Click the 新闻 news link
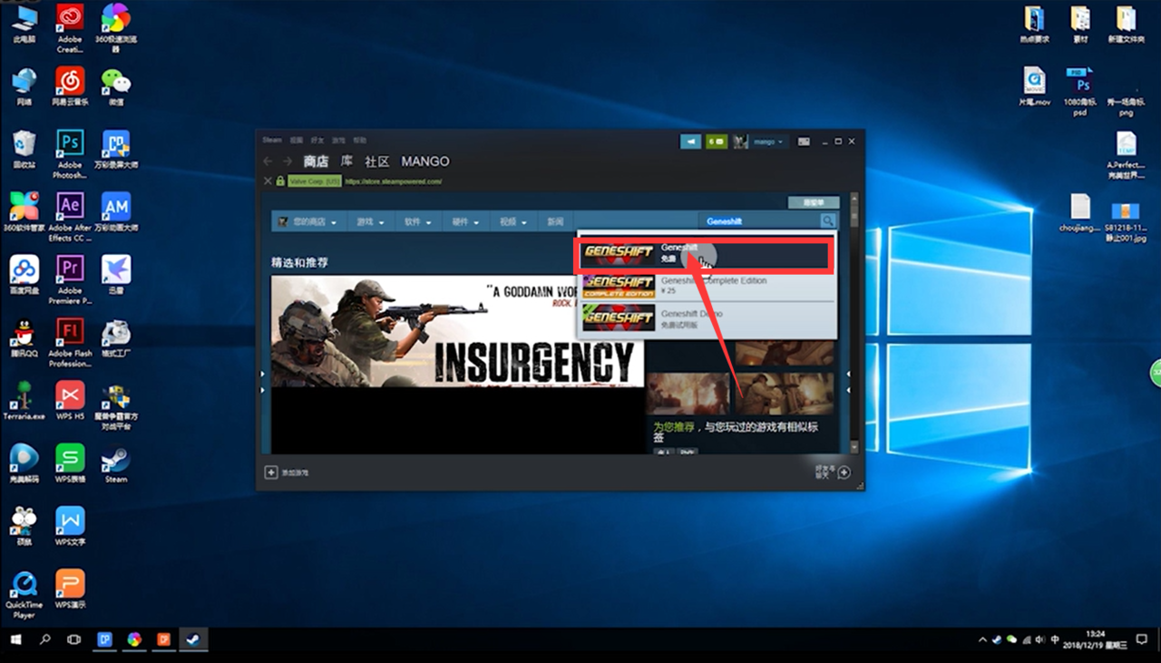This screenshot has width=1161, height=663. [555, 221]
